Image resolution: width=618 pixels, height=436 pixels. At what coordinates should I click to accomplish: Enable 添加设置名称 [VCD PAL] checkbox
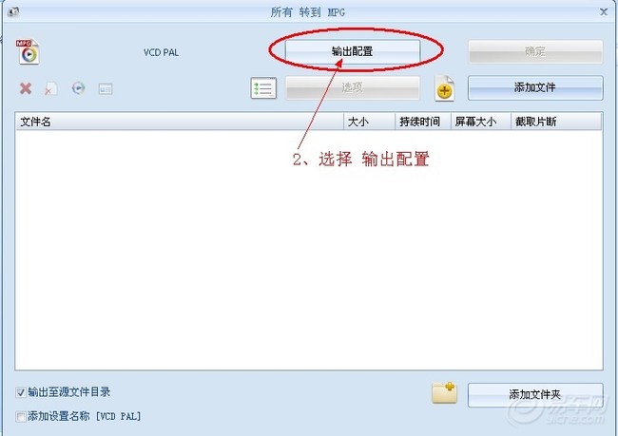click(x=21, y=416)
